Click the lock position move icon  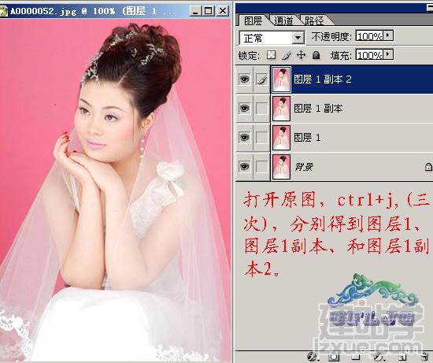[301, 55]
